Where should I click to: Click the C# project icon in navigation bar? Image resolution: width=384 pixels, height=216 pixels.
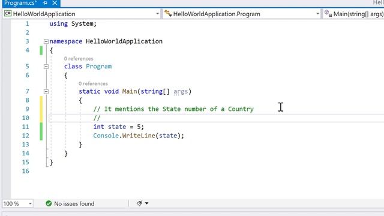(x=8, y=13)
